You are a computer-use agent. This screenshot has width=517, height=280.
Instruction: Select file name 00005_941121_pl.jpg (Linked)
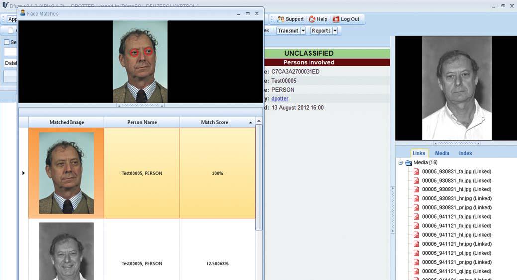coord(457,253)
